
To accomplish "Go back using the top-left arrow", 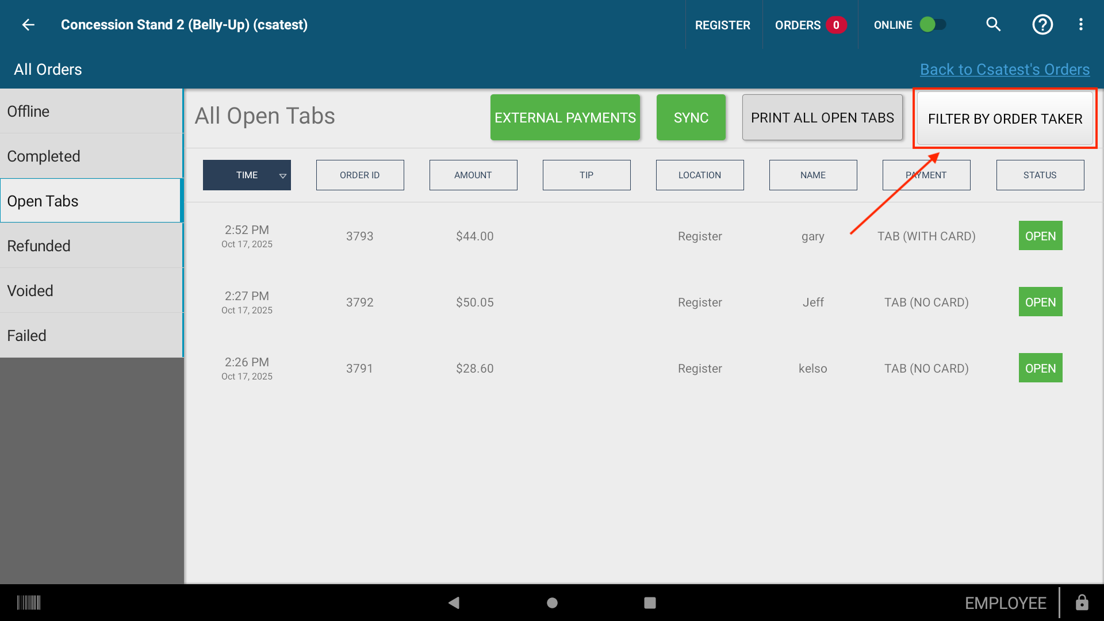I will tap(28, 25).
